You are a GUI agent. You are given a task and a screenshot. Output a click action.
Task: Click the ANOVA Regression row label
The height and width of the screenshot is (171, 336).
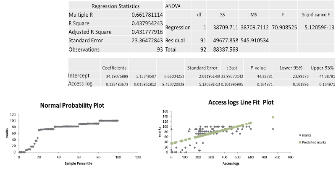178,28
